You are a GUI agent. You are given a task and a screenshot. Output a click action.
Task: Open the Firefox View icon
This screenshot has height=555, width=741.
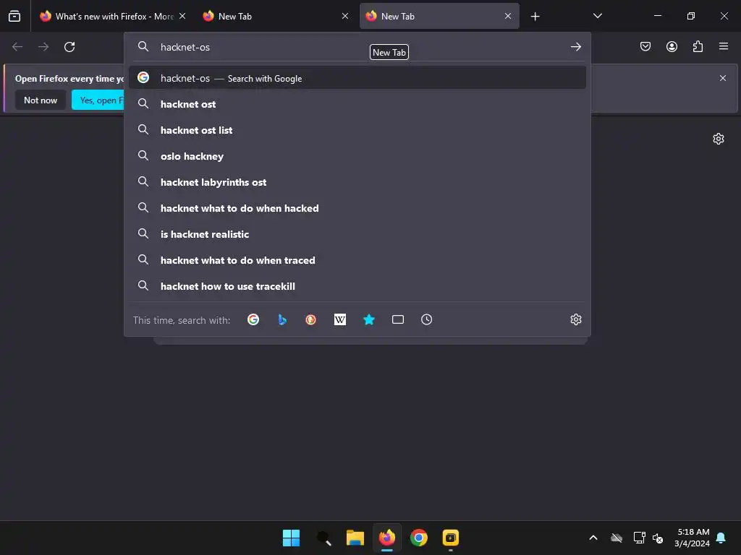pyautogui.click(x=14, y=16)
